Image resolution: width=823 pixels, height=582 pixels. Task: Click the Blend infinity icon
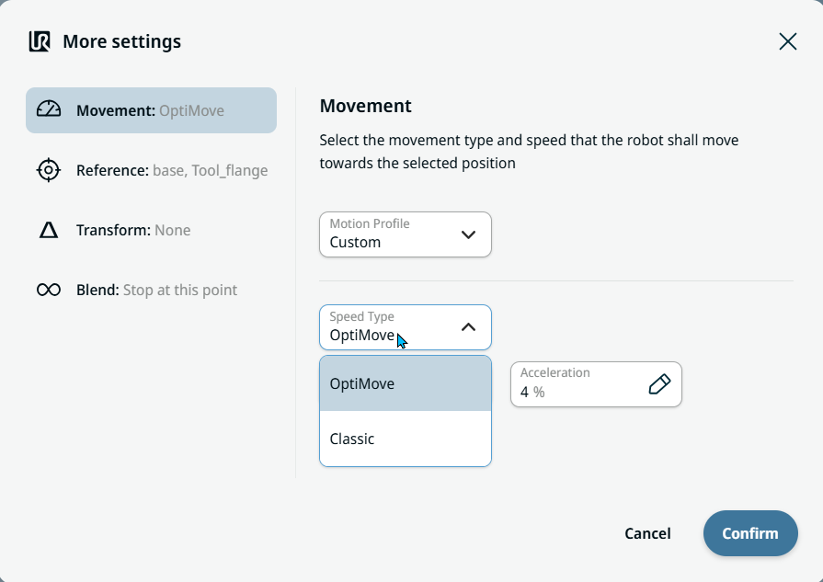(49, 291)
